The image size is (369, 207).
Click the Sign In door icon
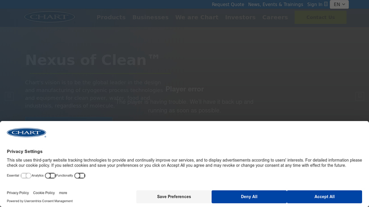pyautogui.click(x=326, y=4)
